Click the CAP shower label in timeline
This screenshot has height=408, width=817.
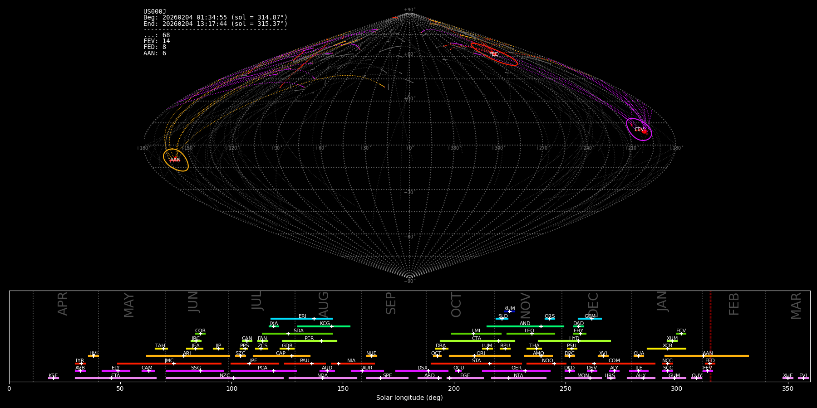281,354
